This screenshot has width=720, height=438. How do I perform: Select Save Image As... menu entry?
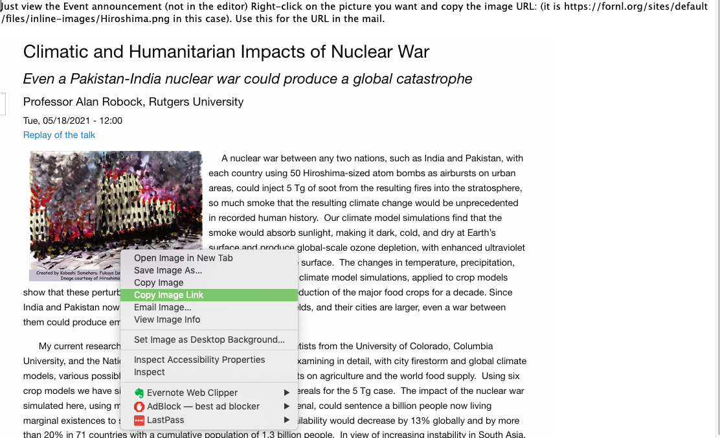pos(168,270)
